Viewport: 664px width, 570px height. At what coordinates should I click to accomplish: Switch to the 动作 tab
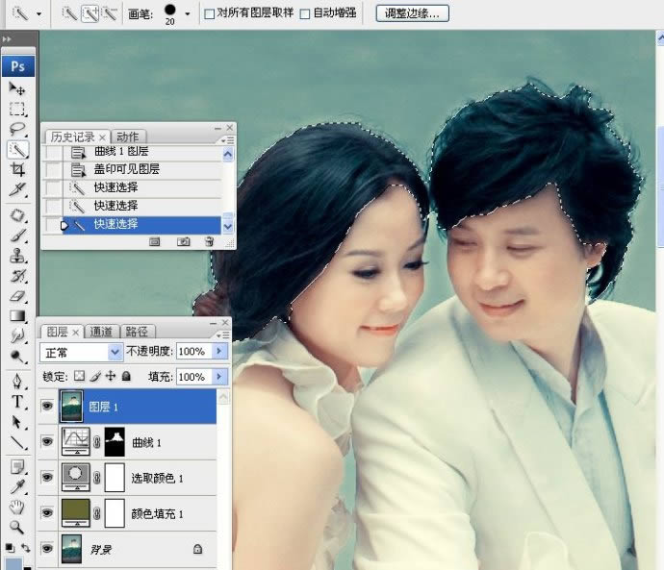(127, 137)
